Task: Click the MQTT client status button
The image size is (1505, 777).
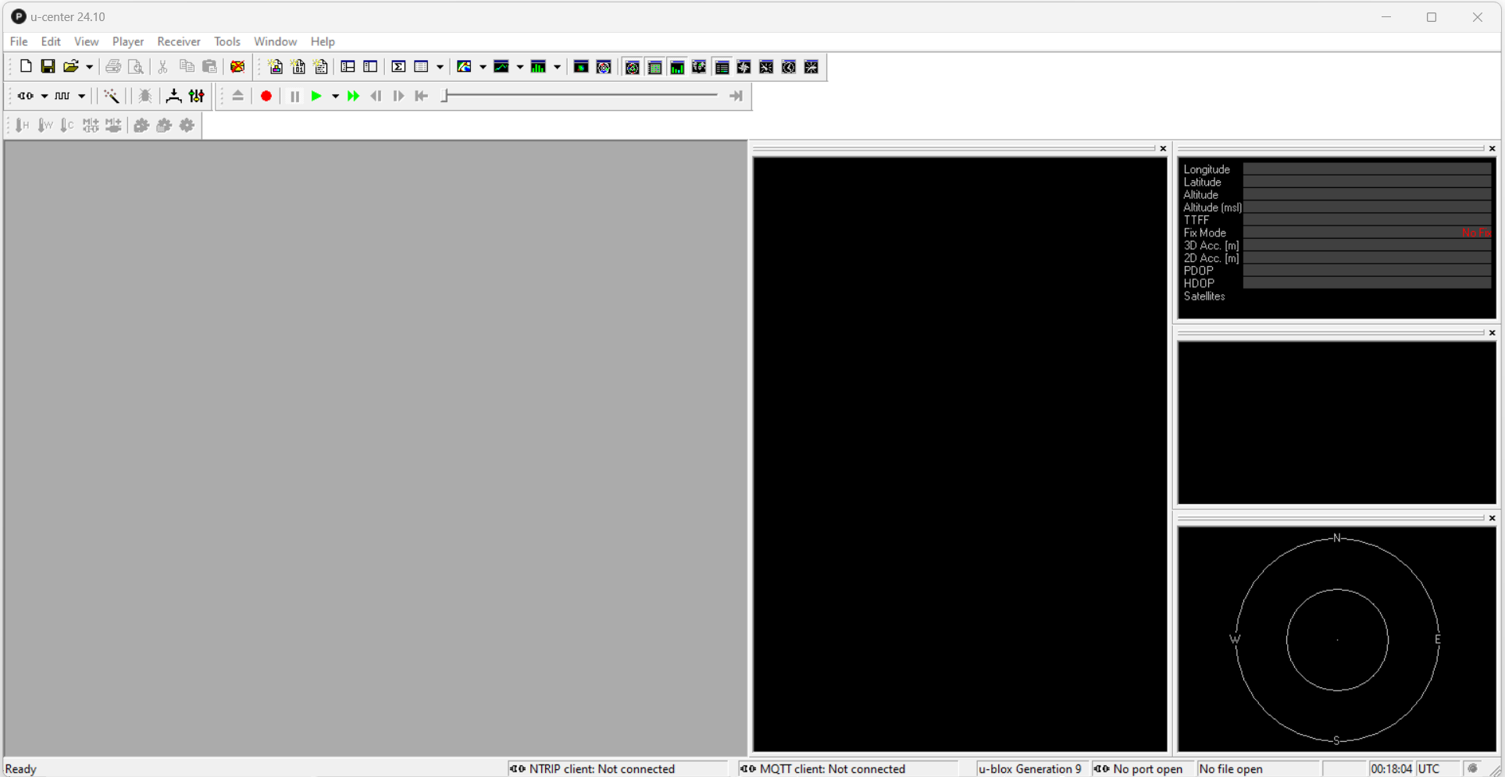Action: coord(848,768)
